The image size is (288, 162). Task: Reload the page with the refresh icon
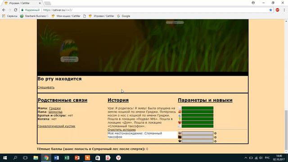[x=16, y=10]
